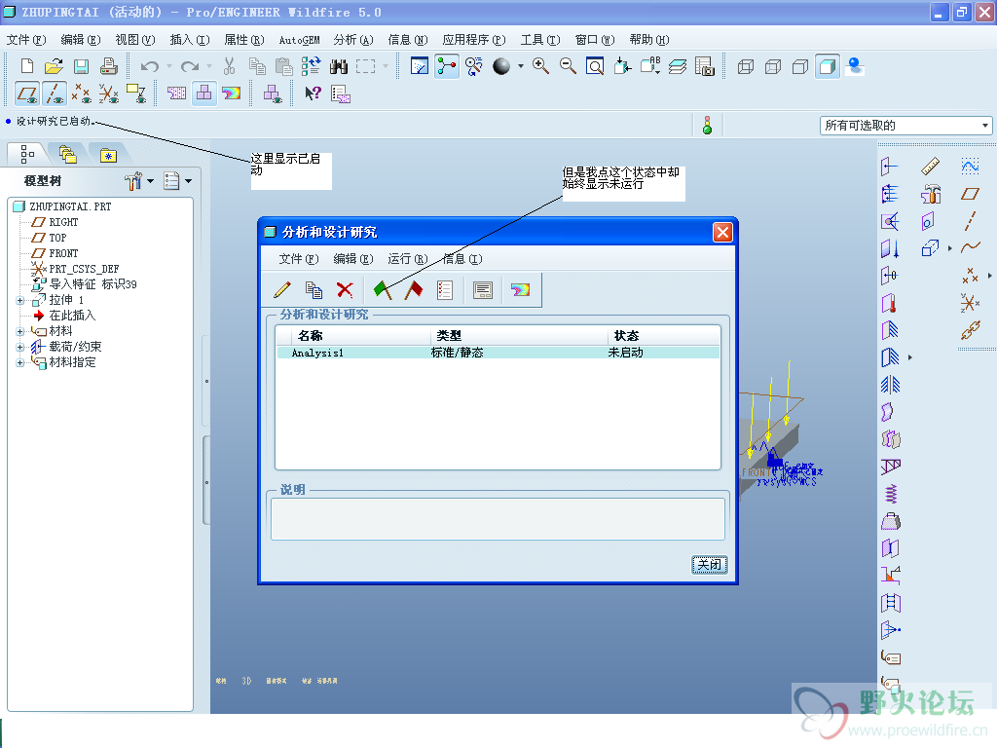Click the New file icon
Screen dimensions: 997x748
point(26,66)
